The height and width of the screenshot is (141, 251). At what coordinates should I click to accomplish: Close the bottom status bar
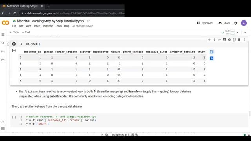click(x=249, y=135)
